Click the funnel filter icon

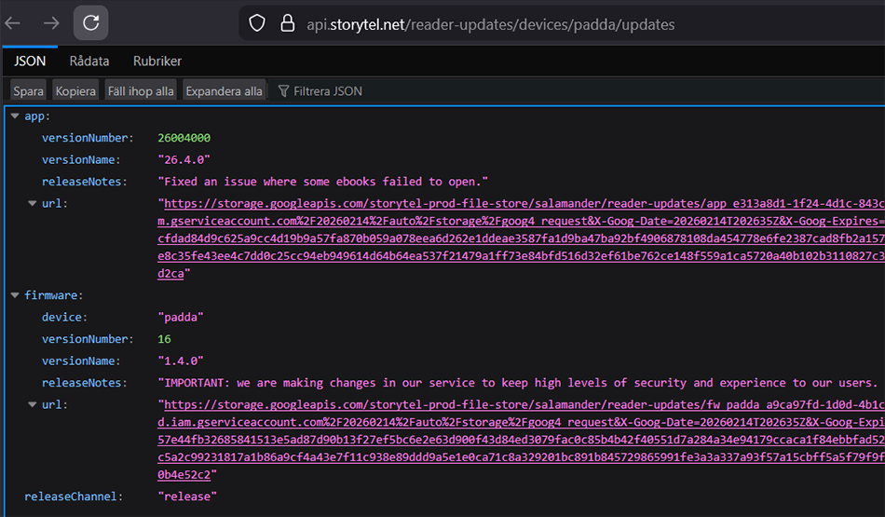pos(283,91)
